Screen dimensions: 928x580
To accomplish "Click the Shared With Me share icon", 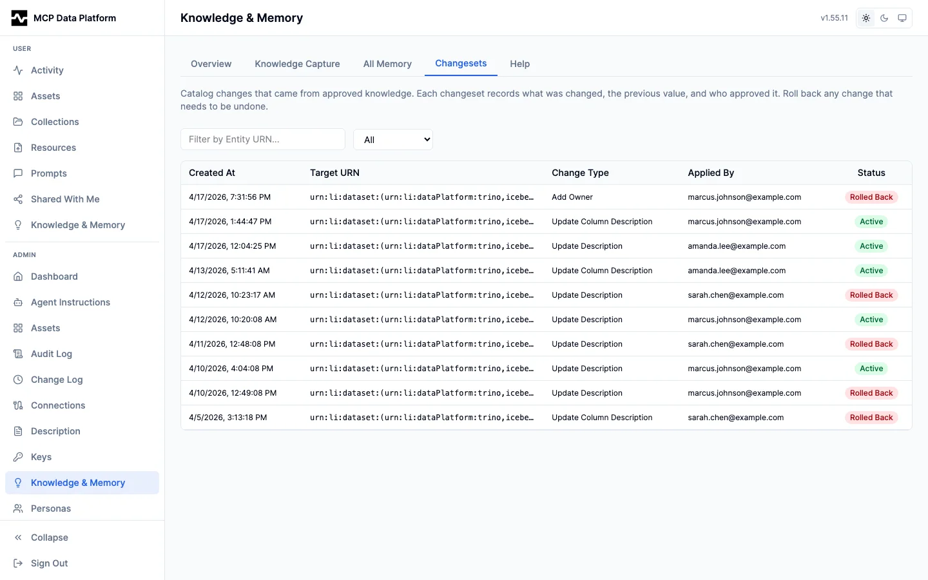I will click(18, 199).
